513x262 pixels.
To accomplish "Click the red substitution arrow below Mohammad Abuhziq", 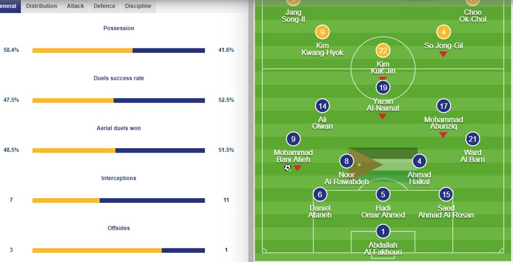I will coord(443,134).
